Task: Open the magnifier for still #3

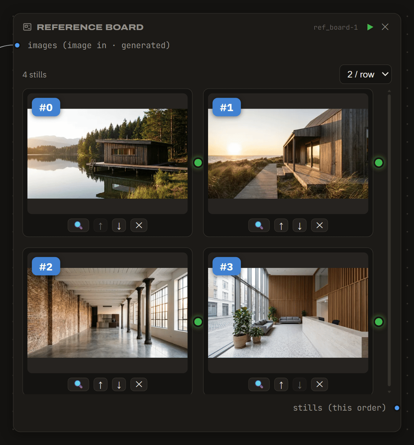Action: click(x=259, y=385)
